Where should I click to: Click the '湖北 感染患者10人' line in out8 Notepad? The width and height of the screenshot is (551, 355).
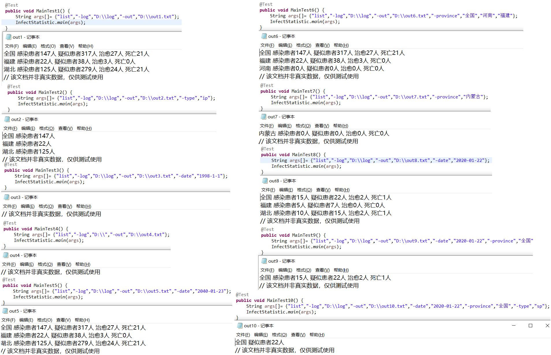(326, 213)
